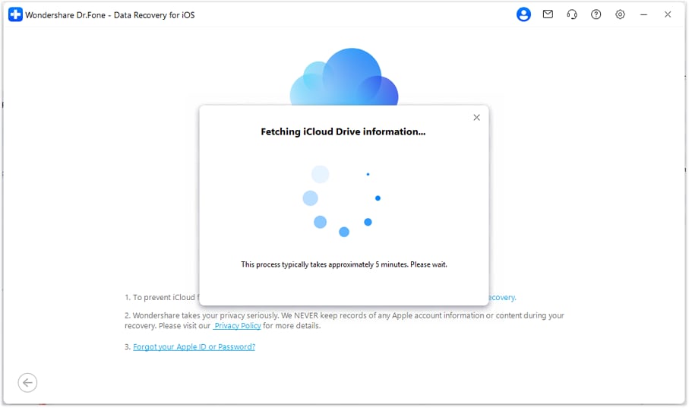Open the mail feedback icon
Viewport: 689px width, 408px height.
(x=548, y=14)
